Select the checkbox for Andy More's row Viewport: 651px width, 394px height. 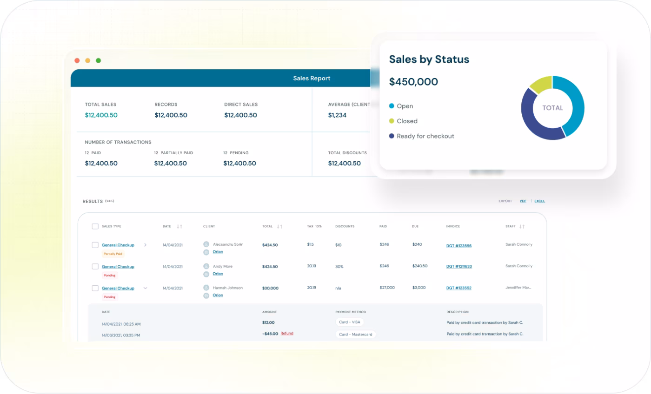click(95, 267)
